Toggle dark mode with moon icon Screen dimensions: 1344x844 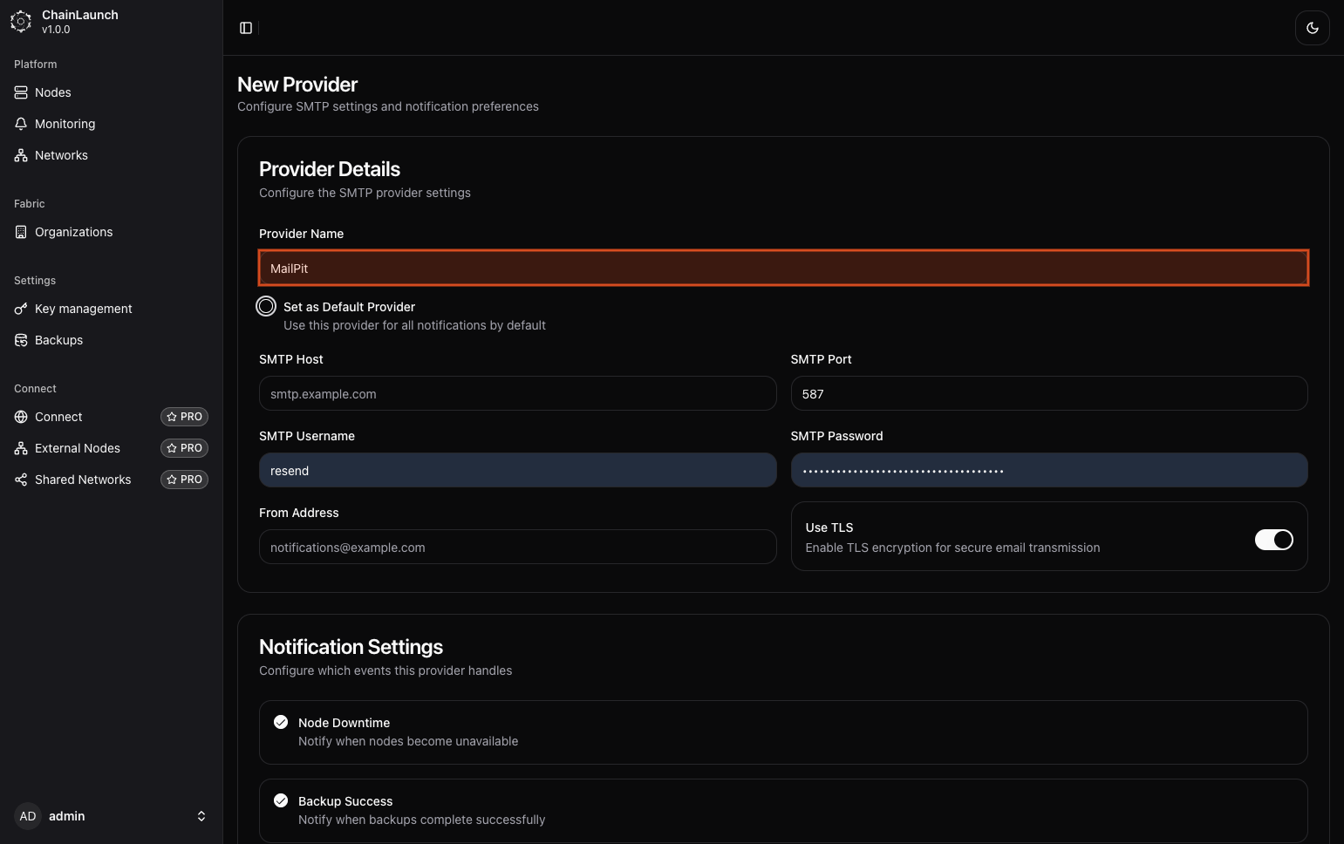[1312, 28]
